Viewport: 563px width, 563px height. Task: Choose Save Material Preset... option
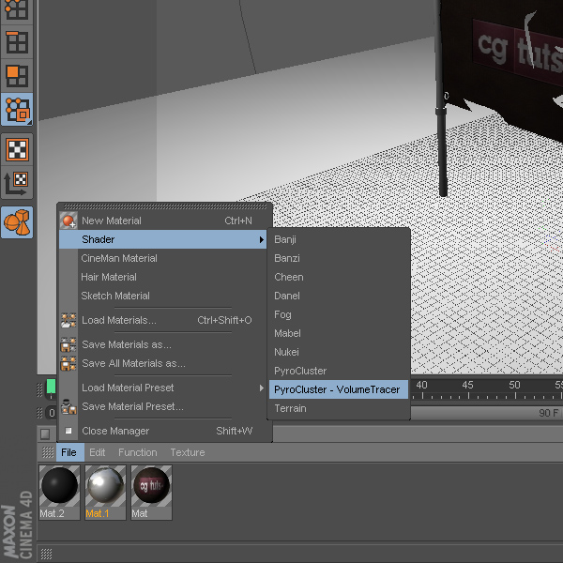click(x=162, y=406)
